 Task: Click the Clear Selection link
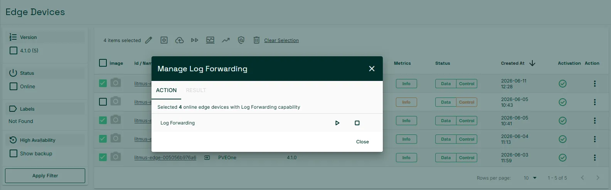click(x=281, y=40)
